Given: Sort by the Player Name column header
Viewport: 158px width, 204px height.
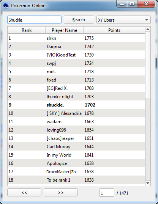Looking at the screenshot, I should 65,30.
